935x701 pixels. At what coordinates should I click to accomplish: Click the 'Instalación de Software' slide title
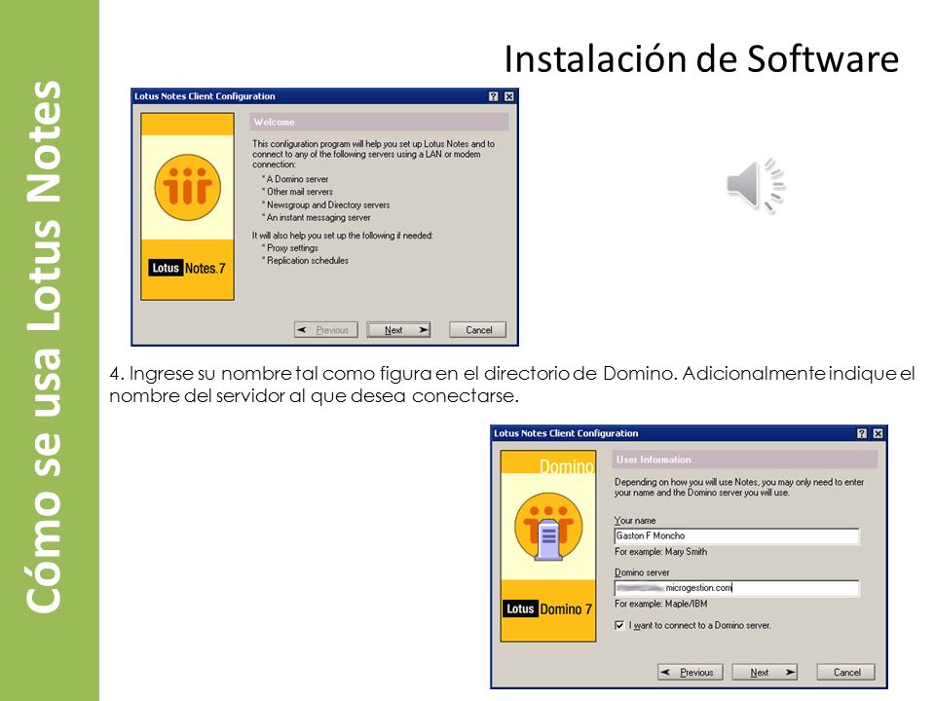pos(701,59)
